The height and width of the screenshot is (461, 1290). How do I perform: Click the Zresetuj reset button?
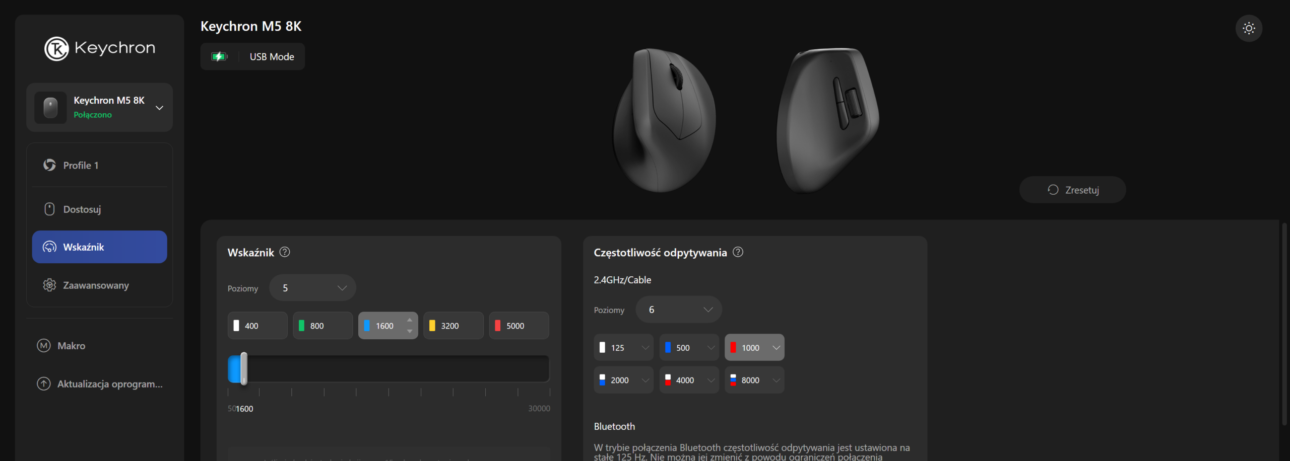tap(1073, 190)
